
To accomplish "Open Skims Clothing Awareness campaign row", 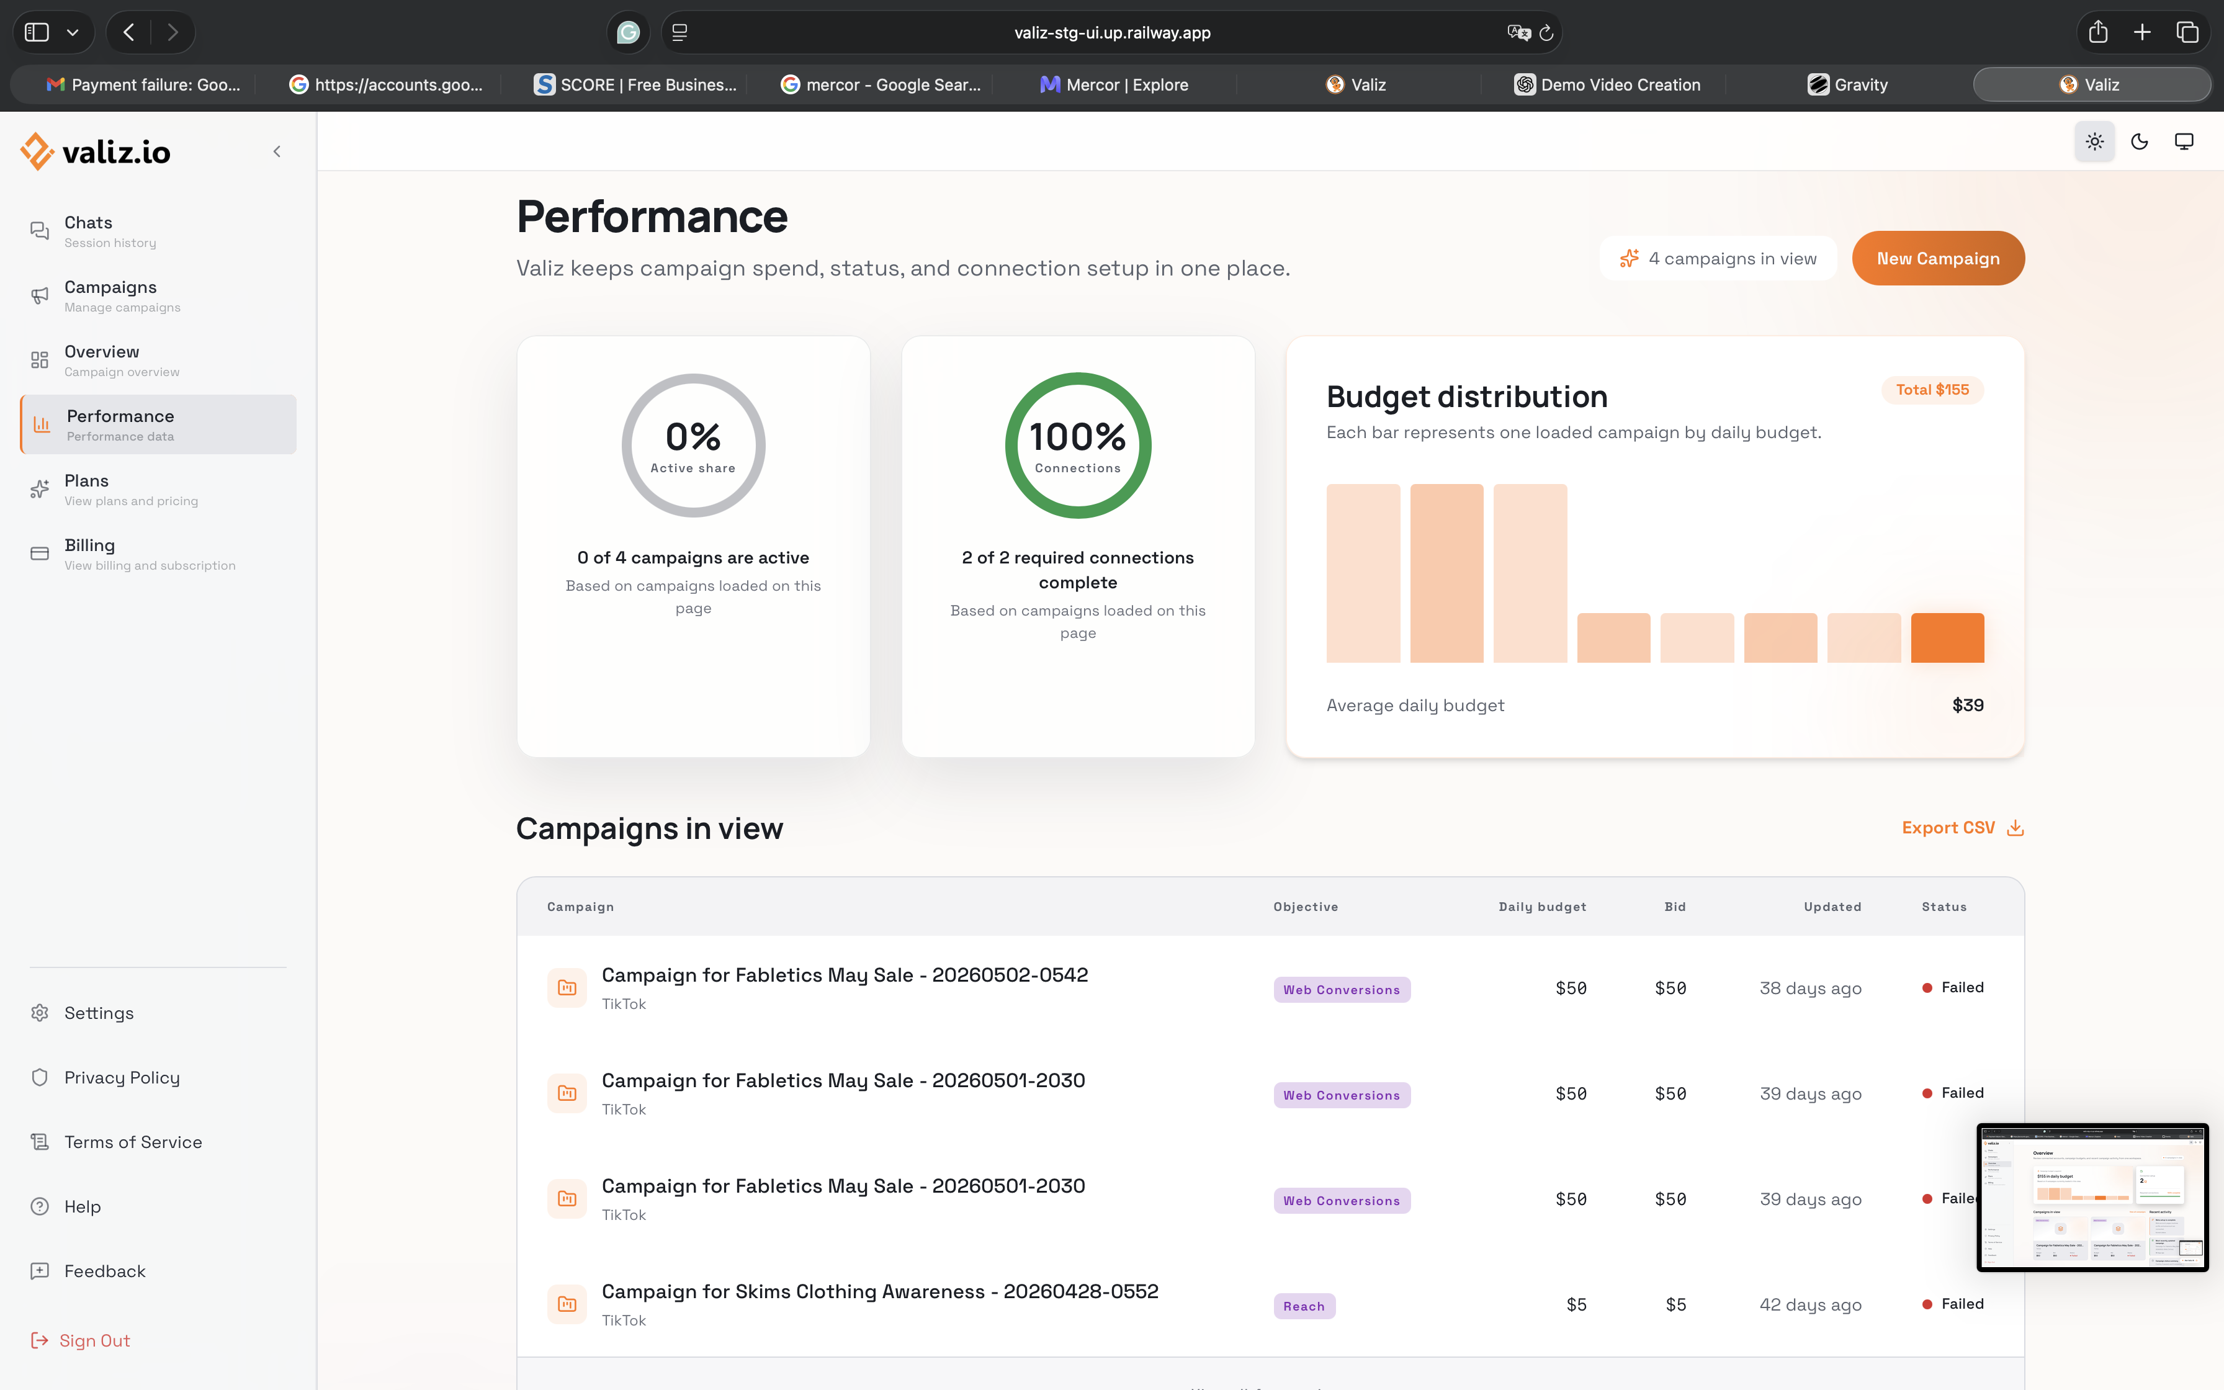I will (1270, 1304).
